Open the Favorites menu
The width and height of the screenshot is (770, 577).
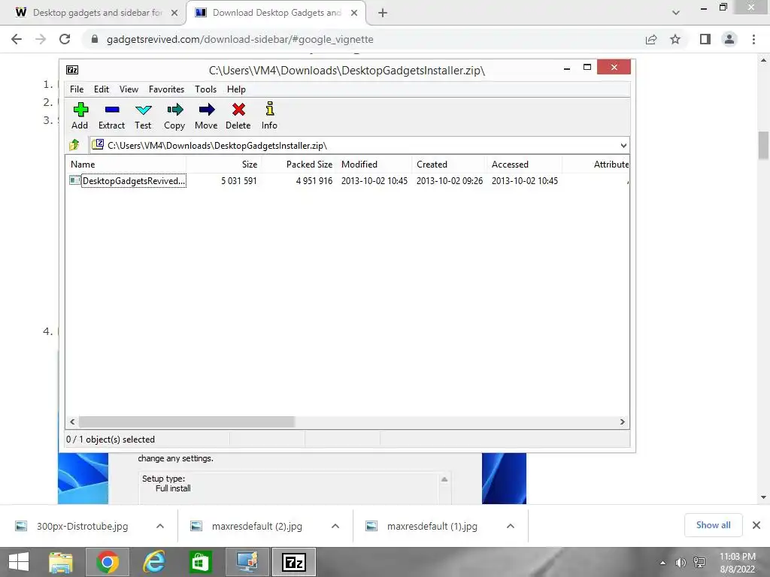166,89
